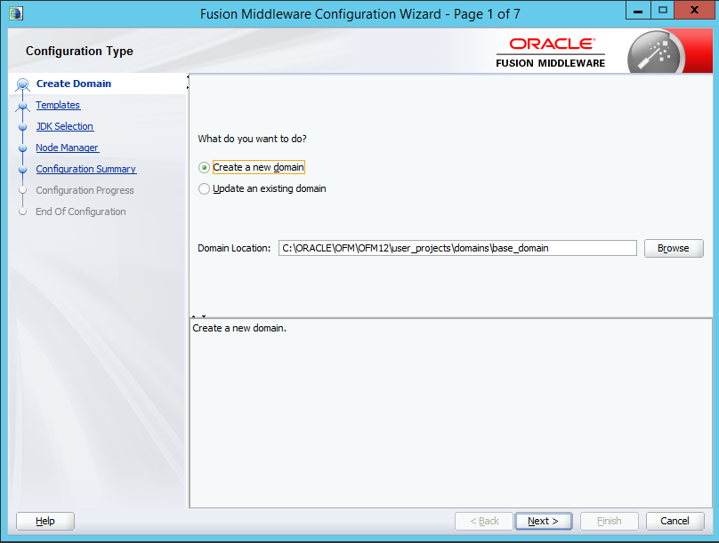Open the Templates step link
719x543 pixels.
pos(58,106)
